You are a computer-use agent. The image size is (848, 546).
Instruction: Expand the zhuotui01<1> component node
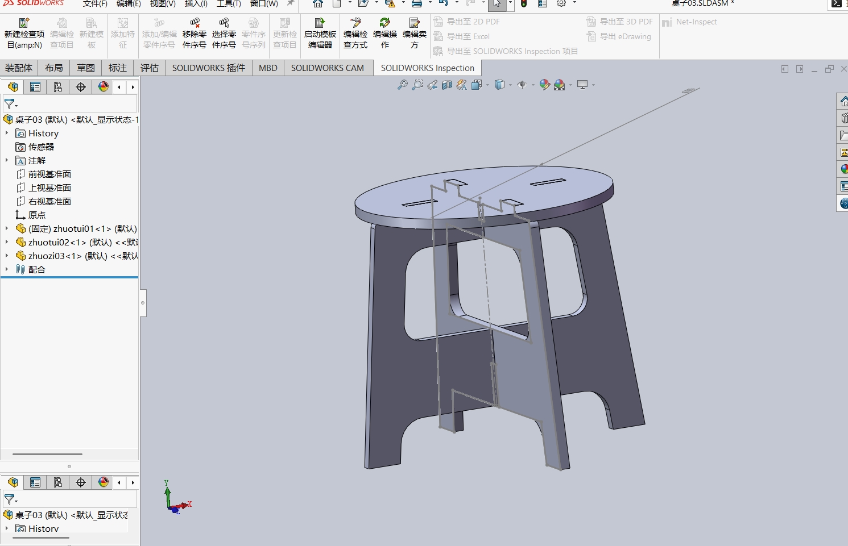(x=7, y=228)
